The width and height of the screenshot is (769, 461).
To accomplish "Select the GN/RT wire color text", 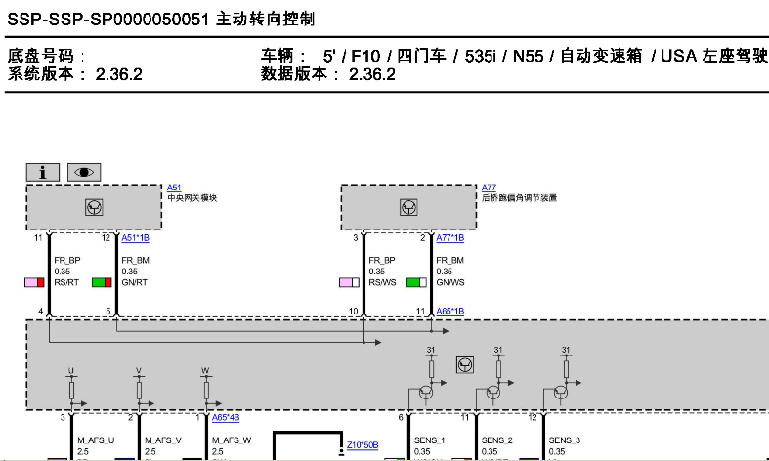I will point(135,282).
